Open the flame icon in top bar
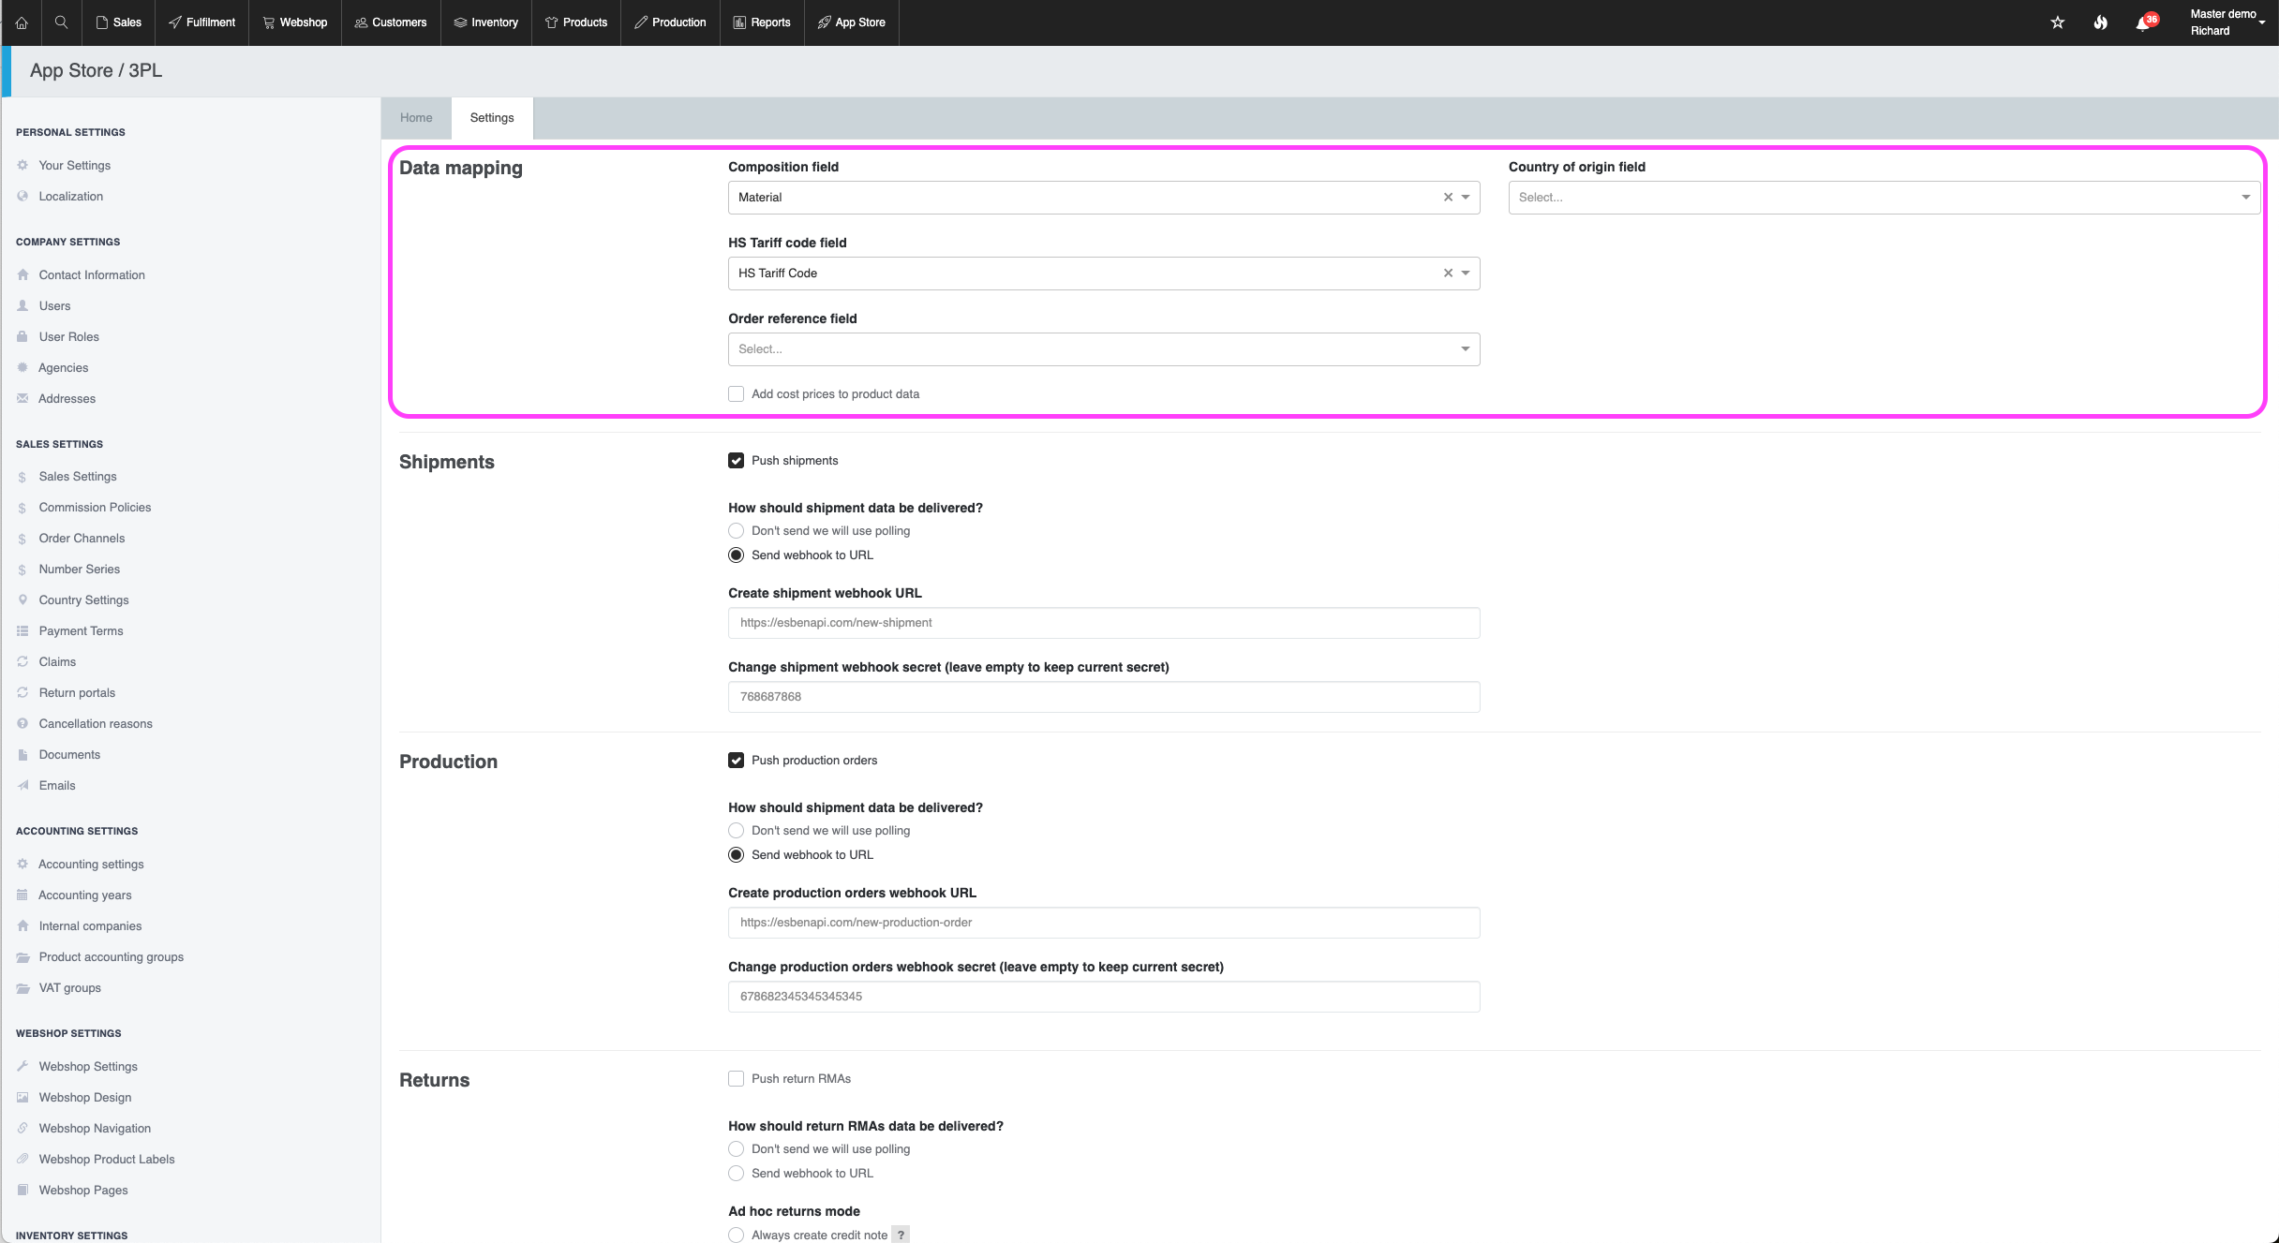 tap(2100, 22)
